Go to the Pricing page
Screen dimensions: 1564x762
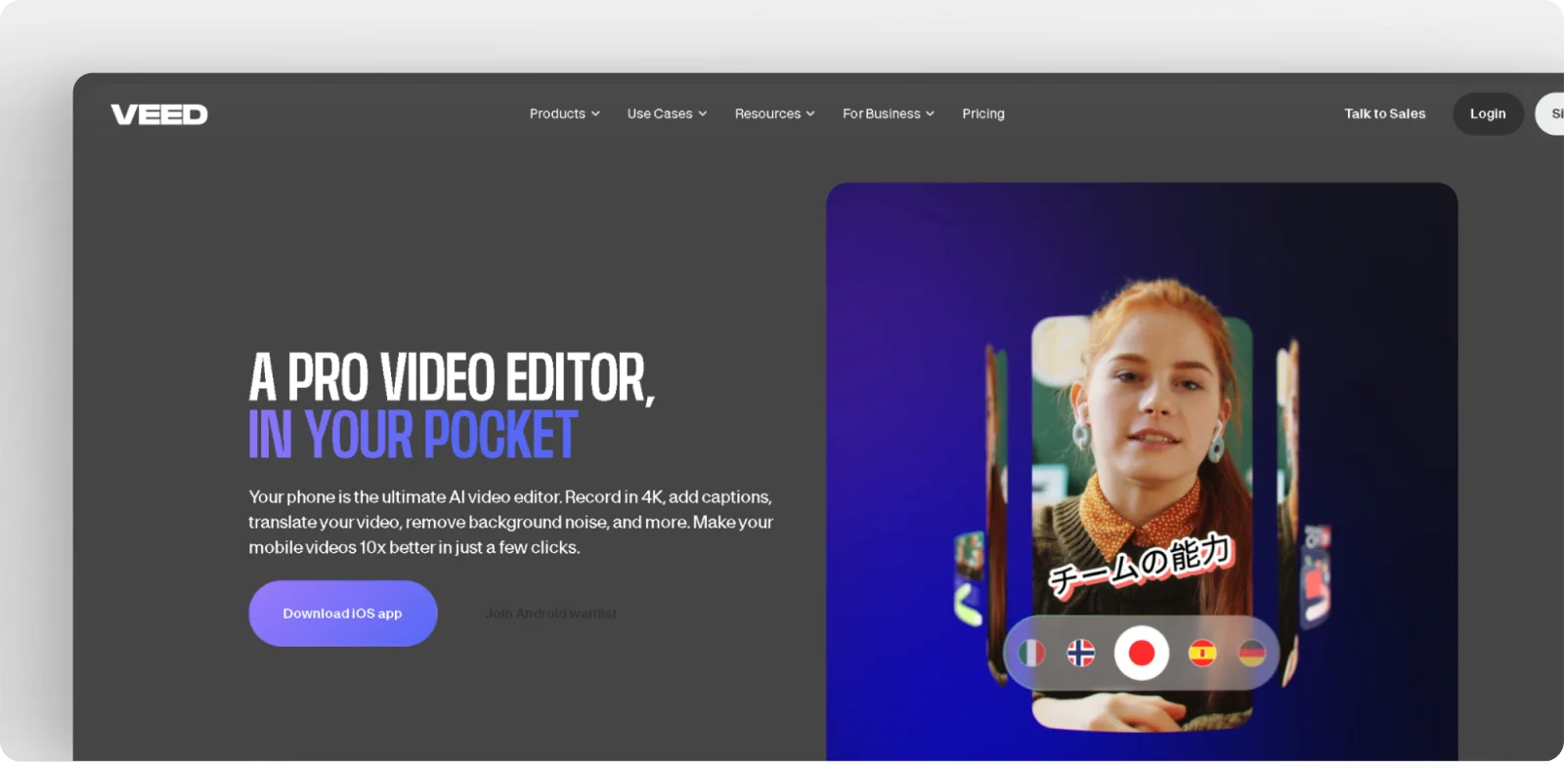tap(983, 113)
